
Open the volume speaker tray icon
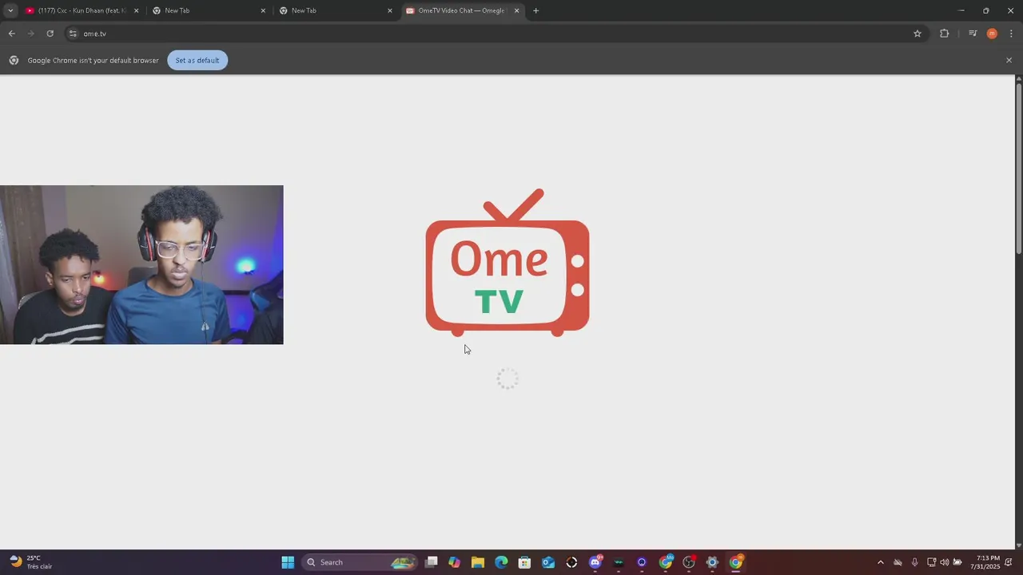pos(945,562)
